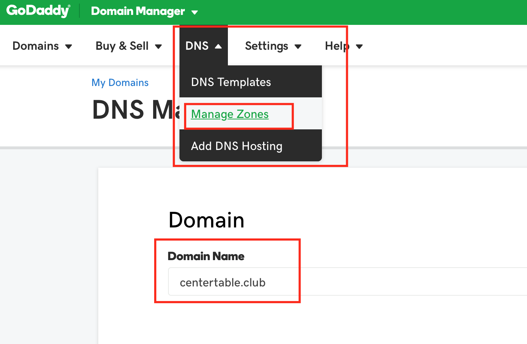Select DNS Templates from the menu
The image size is (527, 344).
click(251, 82)
